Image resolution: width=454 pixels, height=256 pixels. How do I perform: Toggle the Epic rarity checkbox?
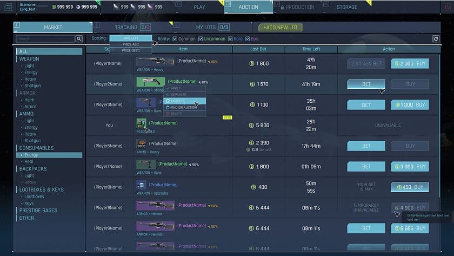[248, 39]
